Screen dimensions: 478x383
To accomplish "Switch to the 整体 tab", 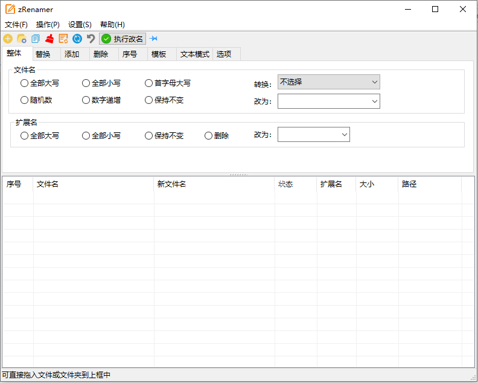I will (x=17, y=53).
